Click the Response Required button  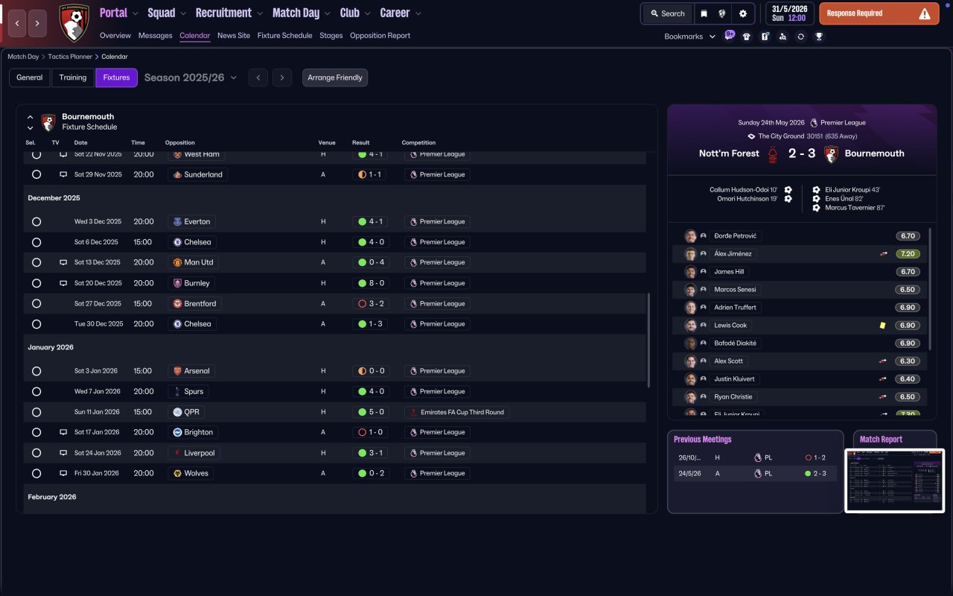[x=879, y=13]
